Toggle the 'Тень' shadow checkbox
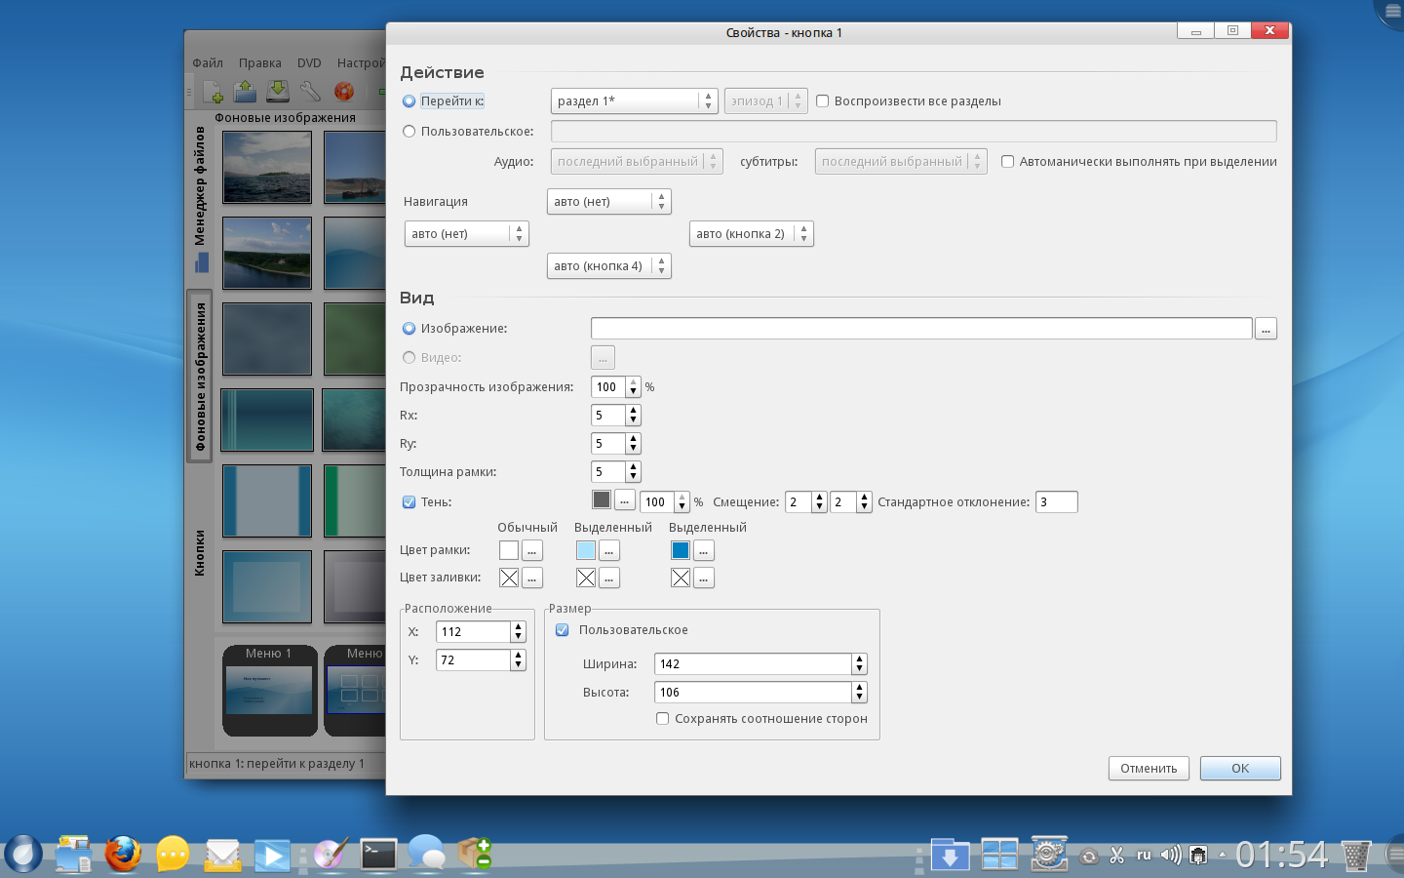The width and height of the screenshot is (1404, 878). pos(409,502)
